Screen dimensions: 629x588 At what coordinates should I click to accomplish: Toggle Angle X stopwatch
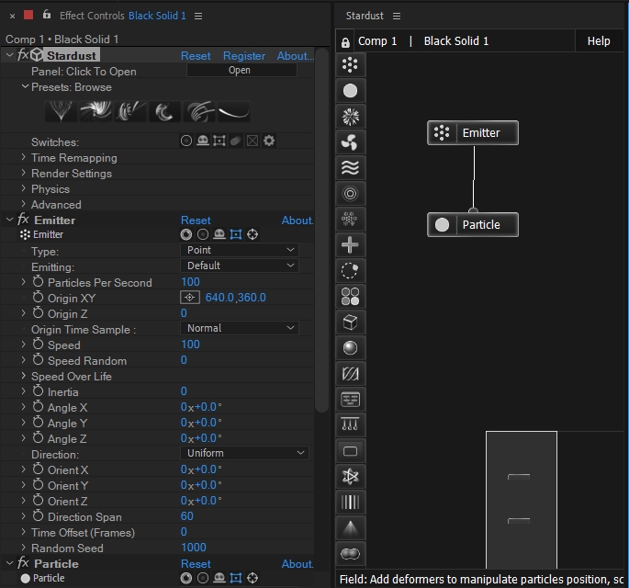(x=39, y=407)
